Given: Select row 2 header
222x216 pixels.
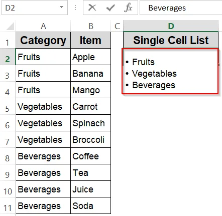Looking at the screenshot, I should pyautogui.click(x=8, y=57).
